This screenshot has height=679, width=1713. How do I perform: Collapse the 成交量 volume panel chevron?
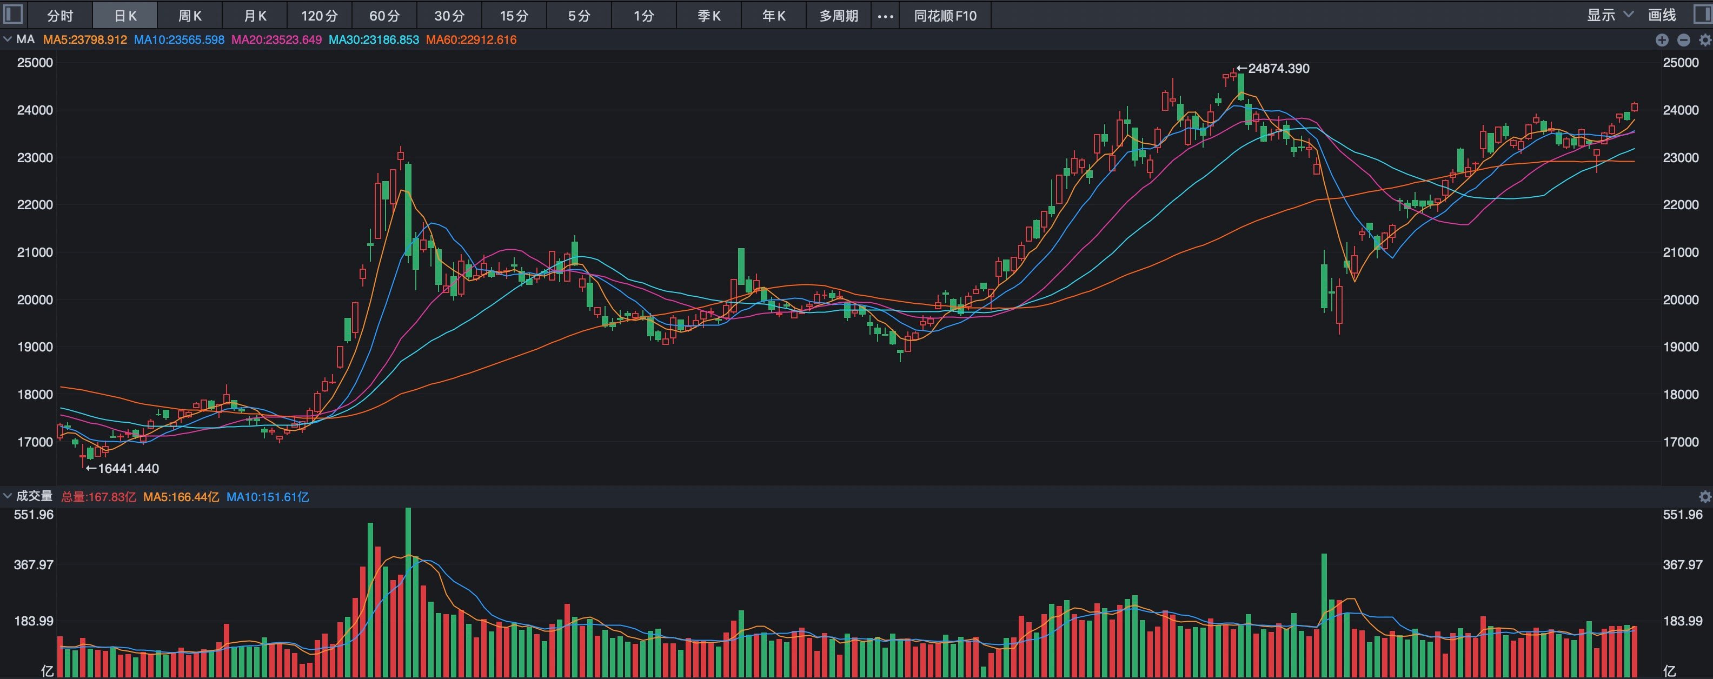8,496
